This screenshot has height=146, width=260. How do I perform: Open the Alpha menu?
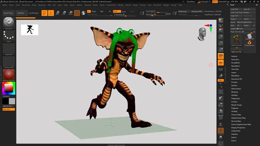point(5,5)
